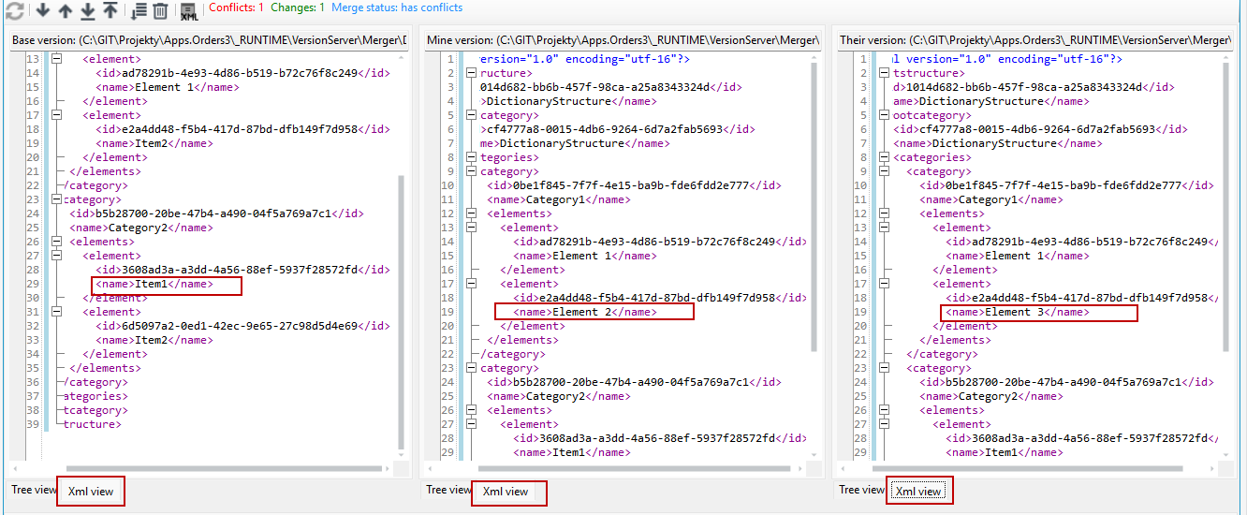Collapse element node at line 13 in Base pane
The image size is (1247, 515).
tap(56, 59)
